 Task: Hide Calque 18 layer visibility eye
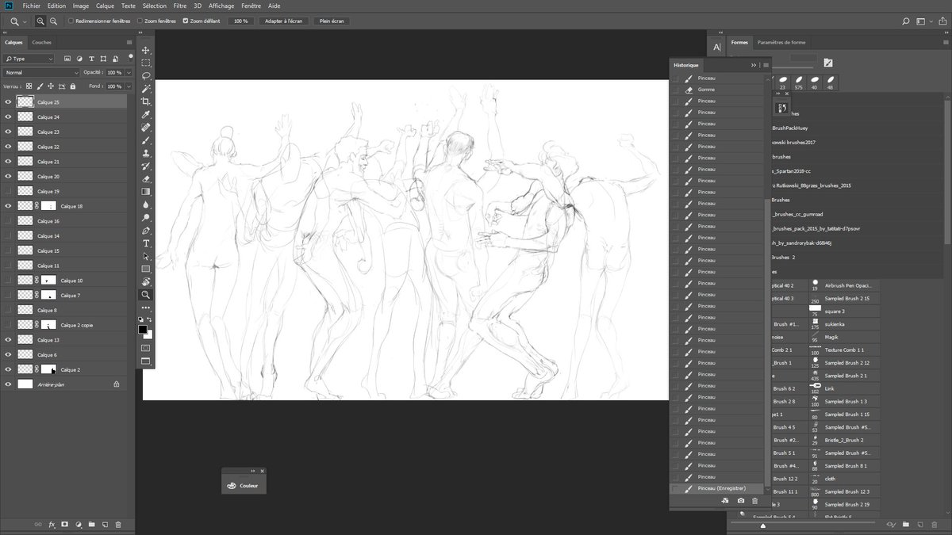pyautogui.click(x=9, y=206)
